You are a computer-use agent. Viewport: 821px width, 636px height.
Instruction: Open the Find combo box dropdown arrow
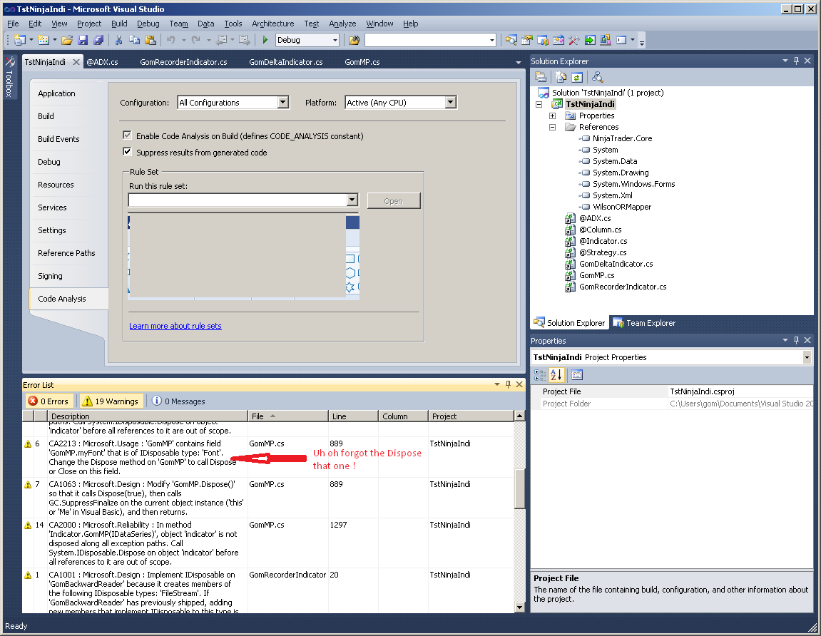(x=491, y=40)
